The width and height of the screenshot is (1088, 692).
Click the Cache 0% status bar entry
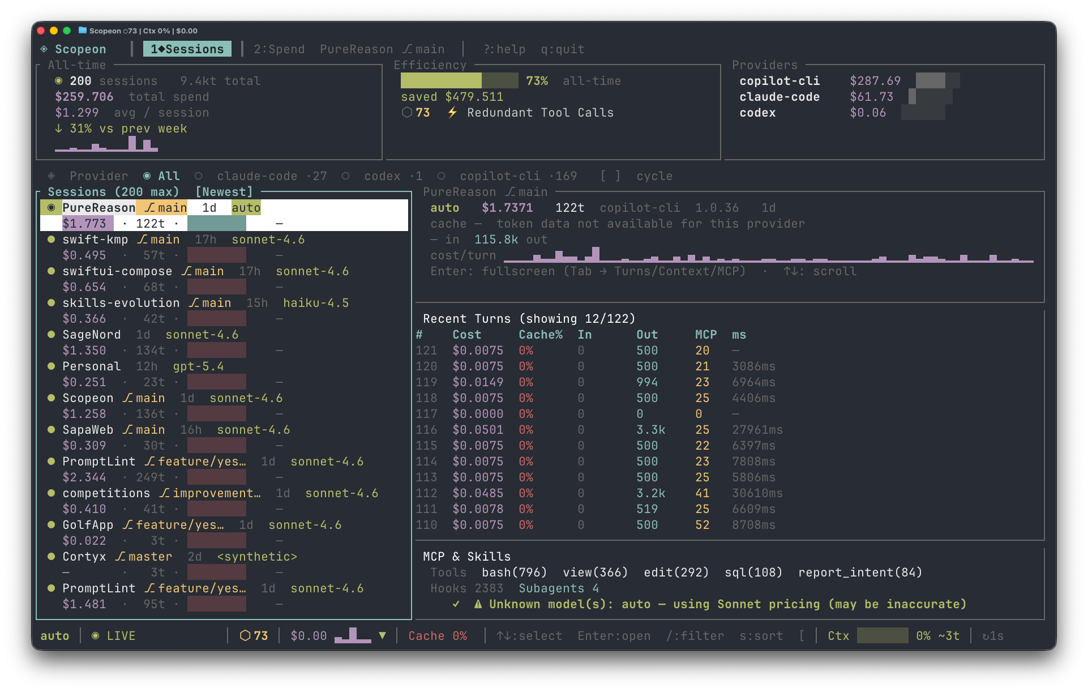click(x=438, y=636)
